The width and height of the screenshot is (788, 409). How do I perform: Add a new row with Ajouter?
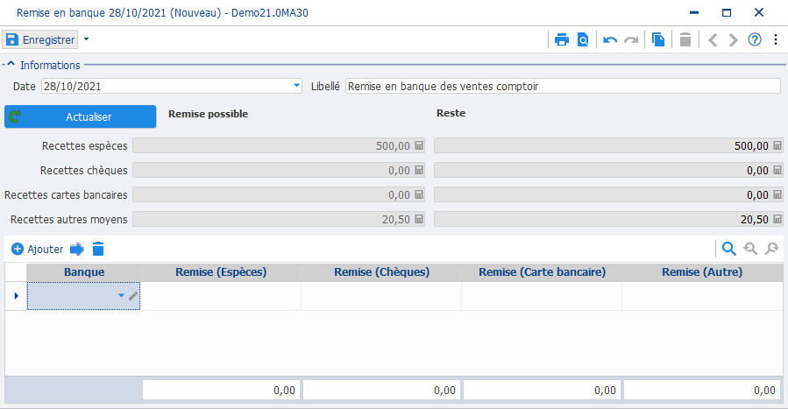coord(38,249)
